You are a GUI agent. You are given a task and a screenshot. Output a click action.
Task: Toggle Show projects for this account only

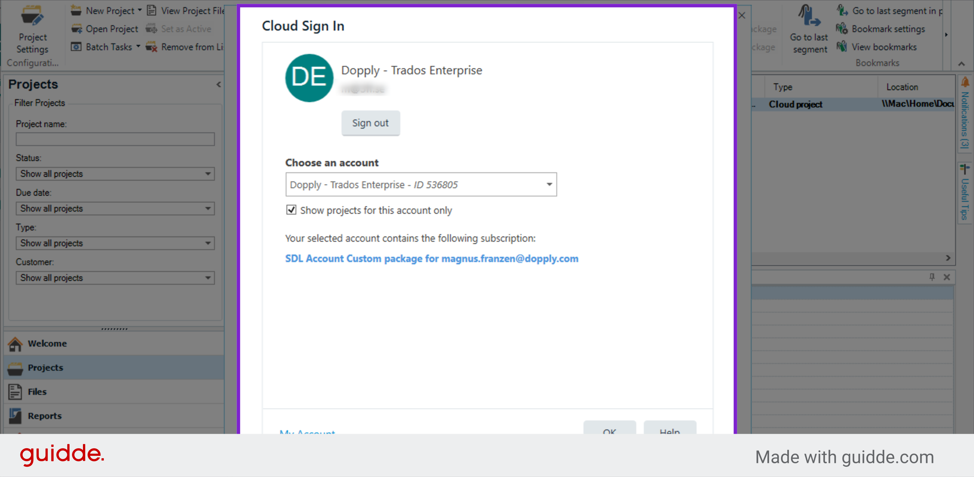[x=291, y=210]
